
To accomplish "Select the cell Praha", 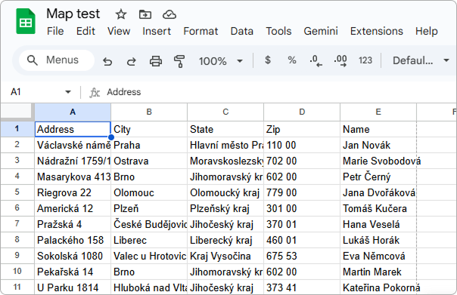I will coord(149,145).
